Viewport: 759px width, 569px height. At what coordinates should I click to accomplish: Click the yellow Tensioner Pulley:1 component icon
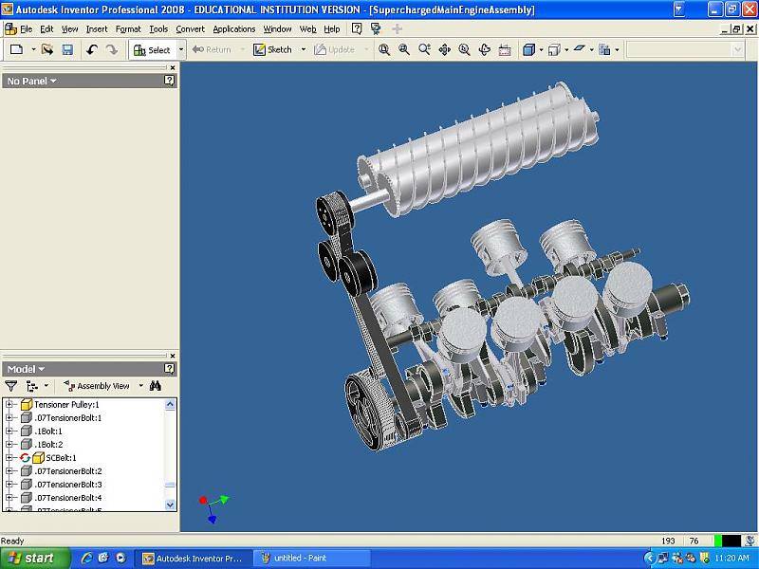click(27, 405)
